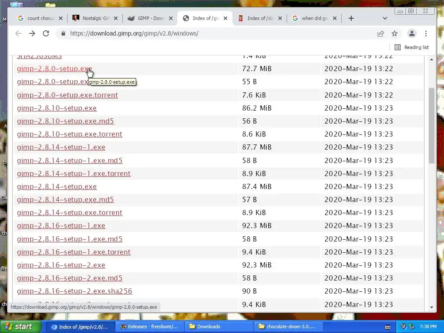This screenshot has width=444, height=333.
Task: Click the taskbar clock showing 7:38 PM
Action: pos(428,327)
